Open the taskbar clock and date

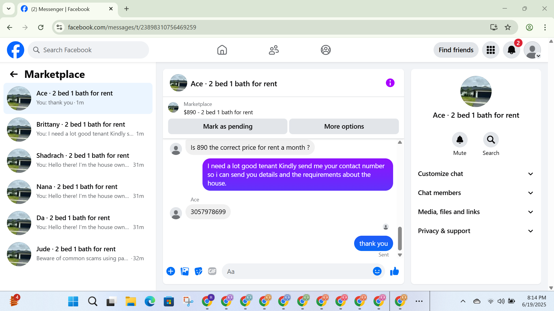[x=534, y=301]
